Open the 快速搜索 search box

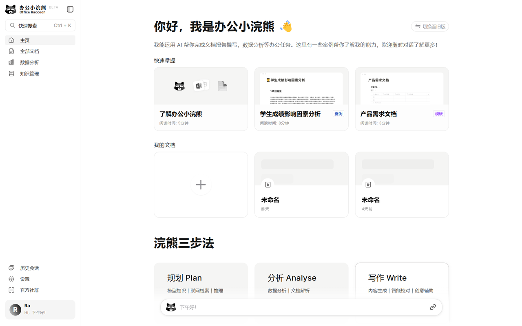[x=40, y=25]
